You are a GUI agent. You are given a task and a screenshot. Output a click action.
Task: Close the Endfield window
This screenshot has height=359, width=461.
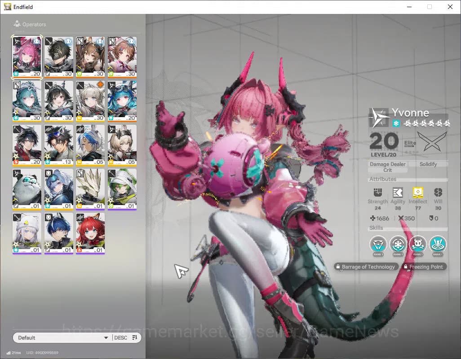[x=450, y=7]
